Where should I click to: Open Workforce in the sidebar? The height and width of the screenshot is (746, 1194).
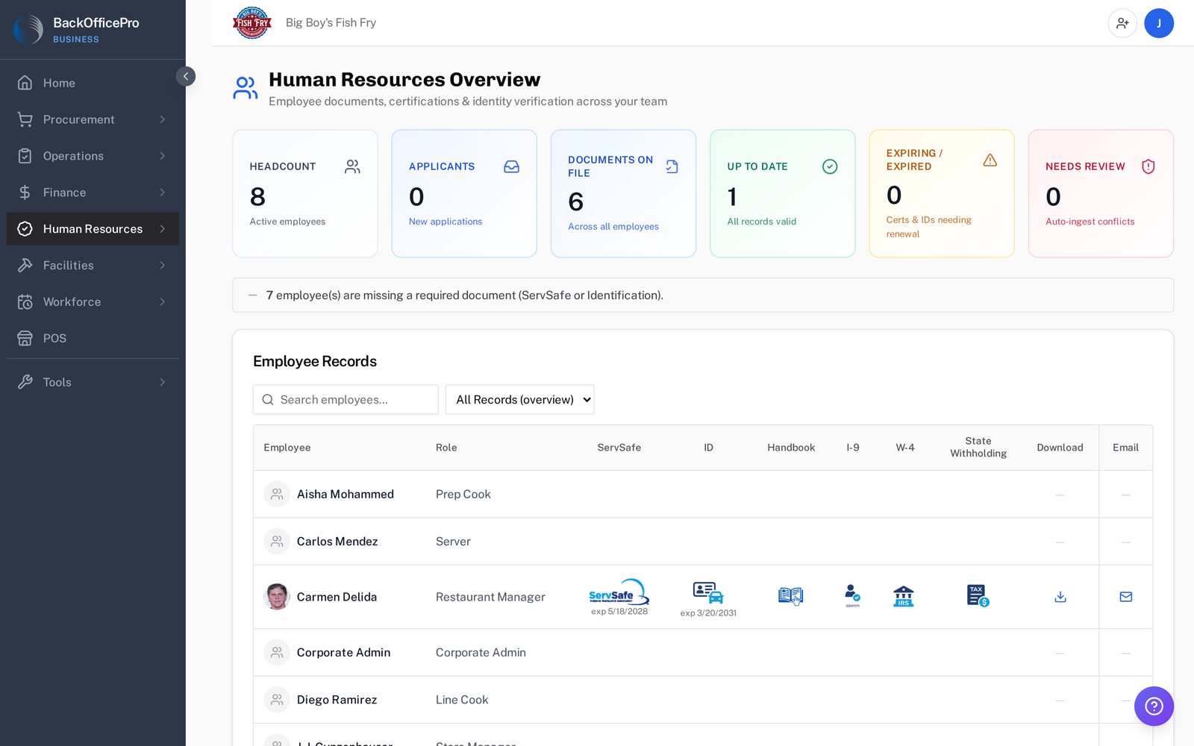[93, 302]
